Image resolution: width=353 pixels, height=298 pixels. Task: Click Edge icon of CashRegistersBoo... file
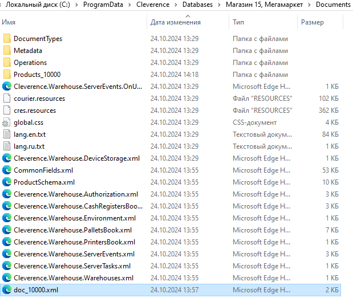pos(7,206)
